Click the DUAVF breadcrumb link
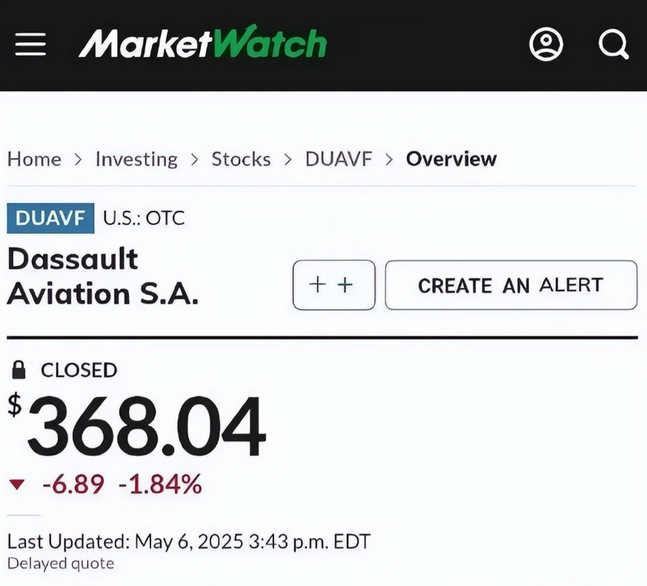 tap(339, 159)
